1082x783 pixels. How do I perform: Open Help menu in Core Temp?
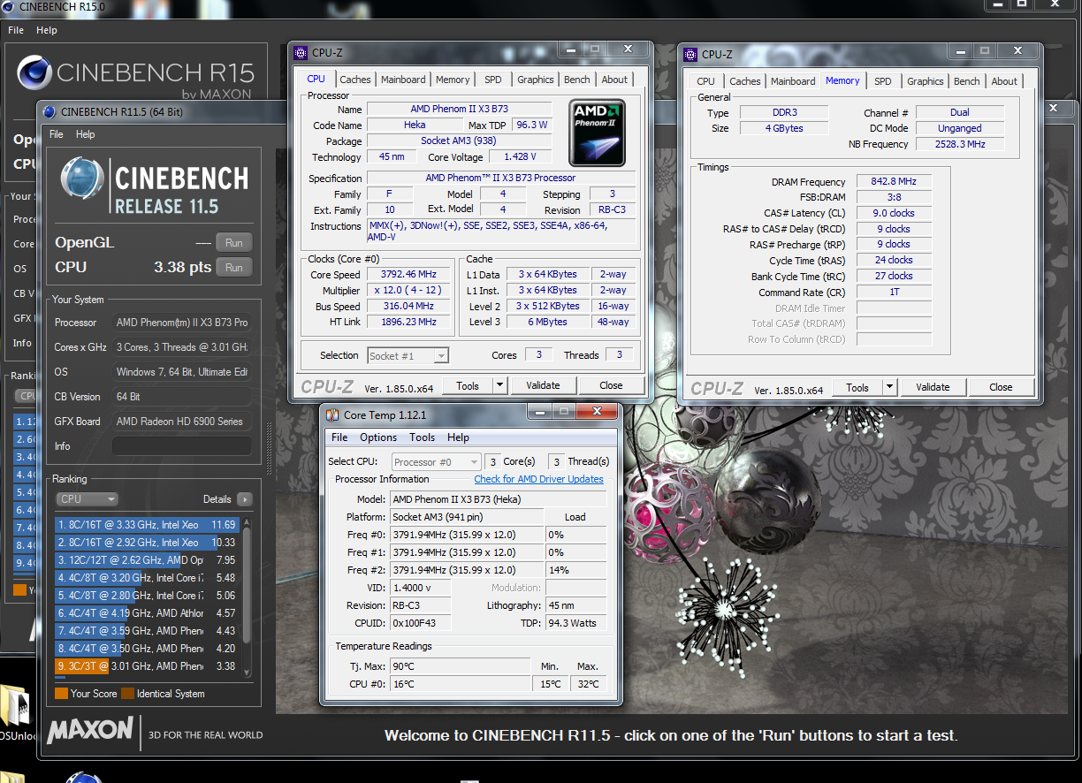[458, 437]
